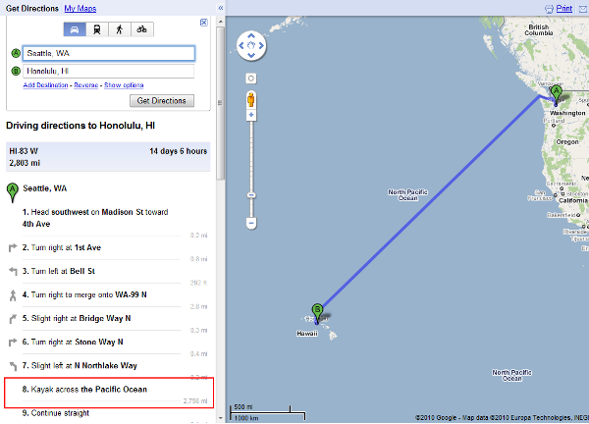Select driving mode car icon
Viewport: 589px width, 424px height.
pos(75,29)
